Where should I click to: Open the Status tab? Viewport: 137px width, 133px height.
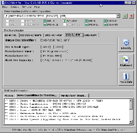tap(9, 96)
